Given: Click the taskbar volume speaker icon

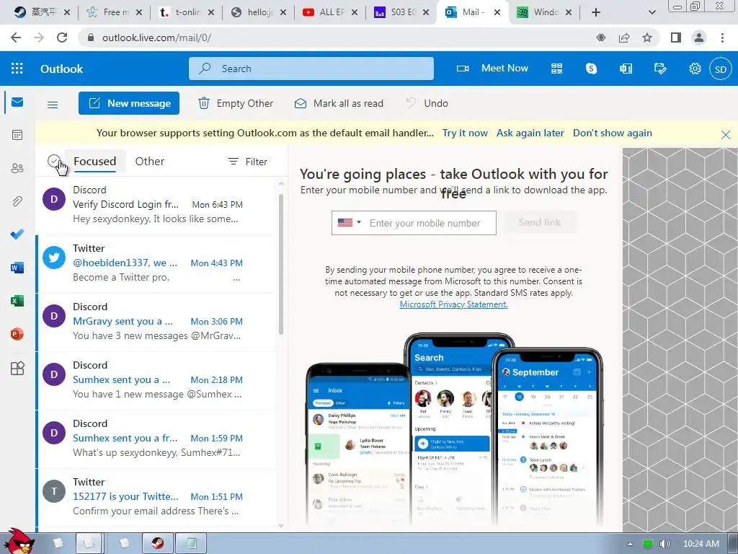Looking at the screenshot, I should [664, 544].
